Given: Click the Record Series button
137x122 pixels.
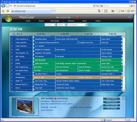Looking at the screenshot, I should (x=112, y=102).
